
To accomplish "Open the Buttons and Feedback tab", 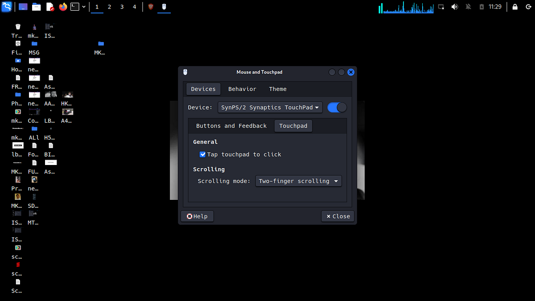I will [x=230, y=126].
